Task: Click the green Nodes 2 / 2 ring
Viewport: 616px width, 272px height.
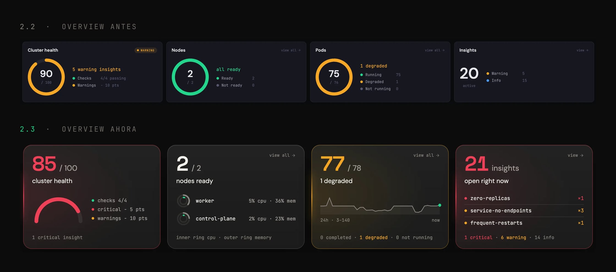Action: coord(190,77)
